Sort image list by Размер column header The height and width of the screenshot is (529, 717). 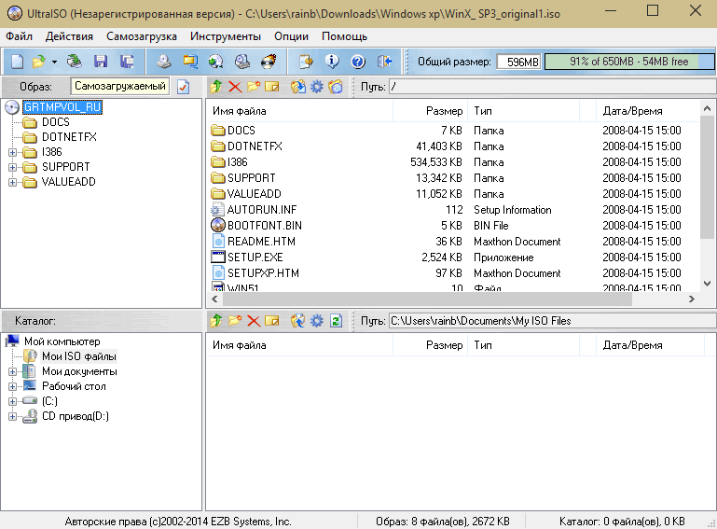(430, 111)
